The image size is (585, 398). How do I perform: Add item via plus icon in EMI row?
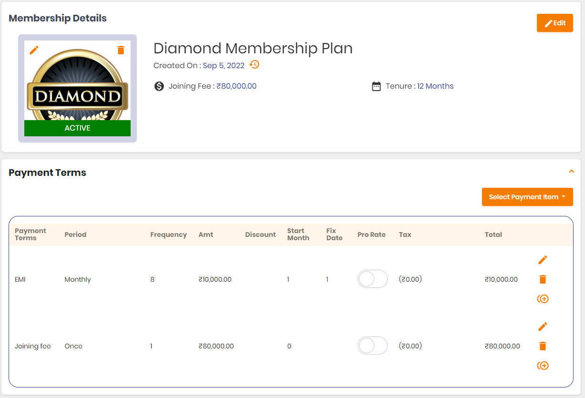click(x=543, y=299)
